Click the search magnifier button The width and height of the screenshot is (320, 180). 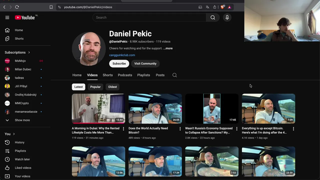point(213,17)
